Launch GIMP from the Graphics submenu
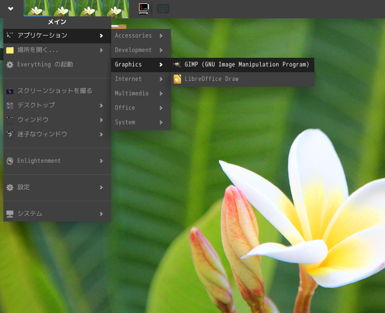 tap(243, 65)
